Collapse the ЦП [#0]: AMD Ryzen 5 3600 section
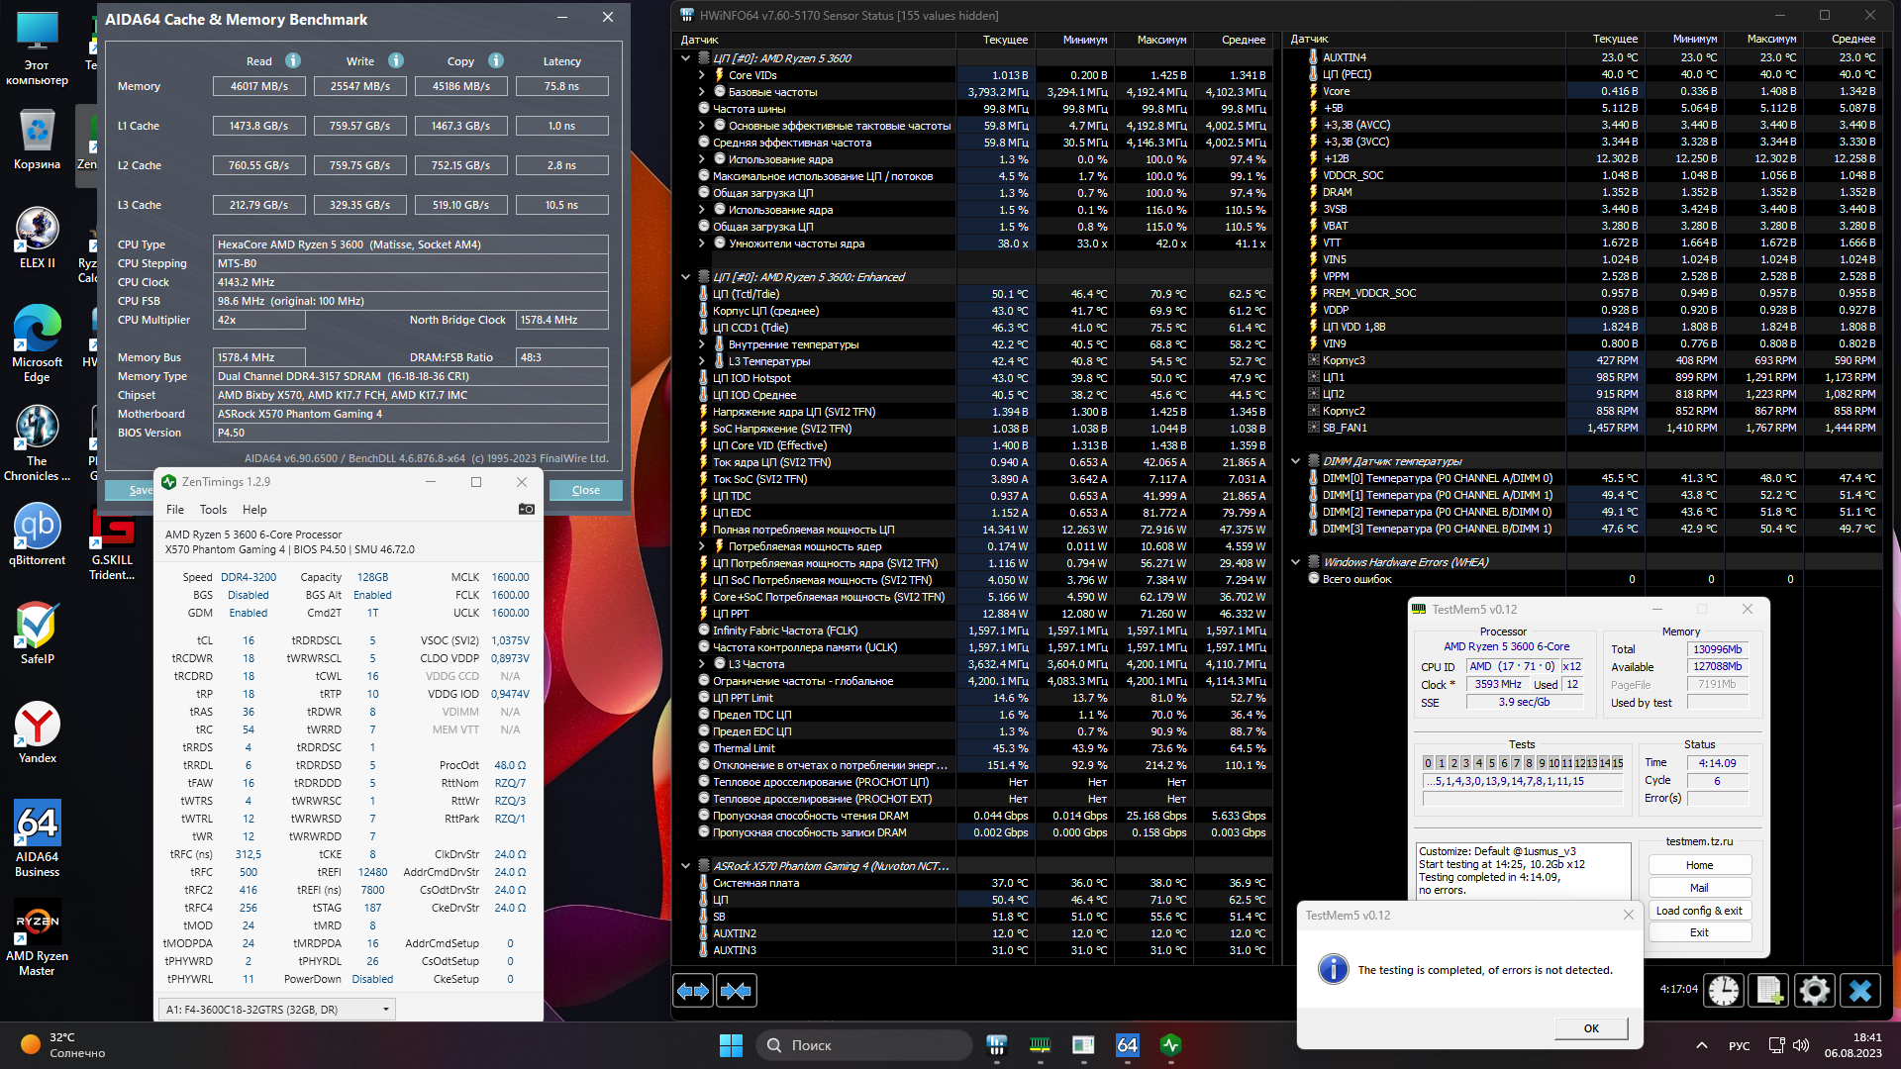 pos(685,58)
